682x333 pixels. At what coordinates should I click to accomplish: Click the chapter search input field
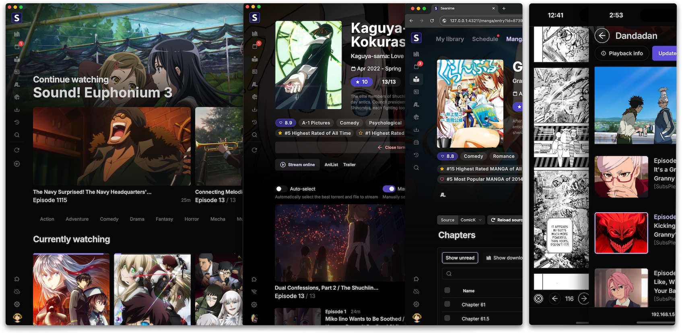click(483, 274)
